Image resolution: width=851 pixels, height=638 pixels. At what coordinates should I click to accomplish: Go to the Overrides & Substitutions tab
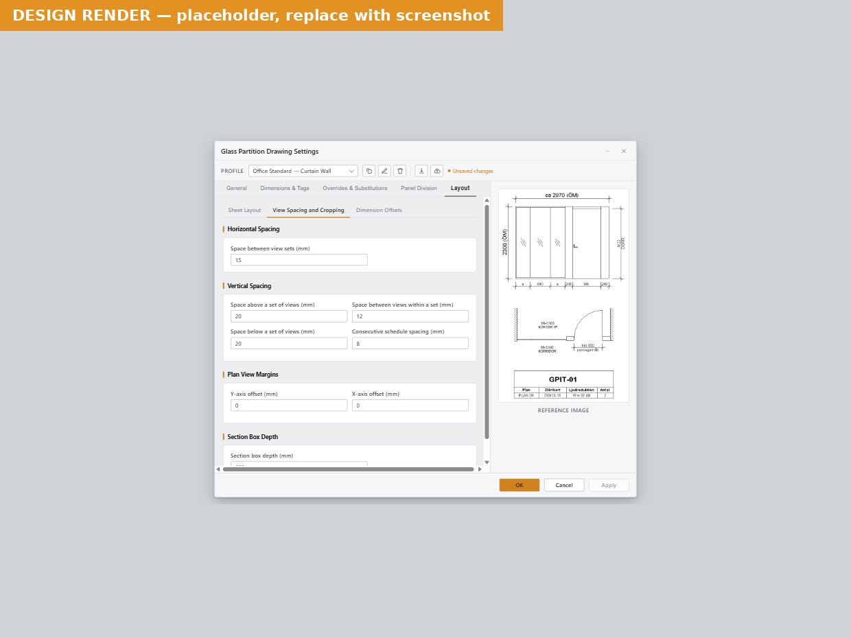coord(355,189)
